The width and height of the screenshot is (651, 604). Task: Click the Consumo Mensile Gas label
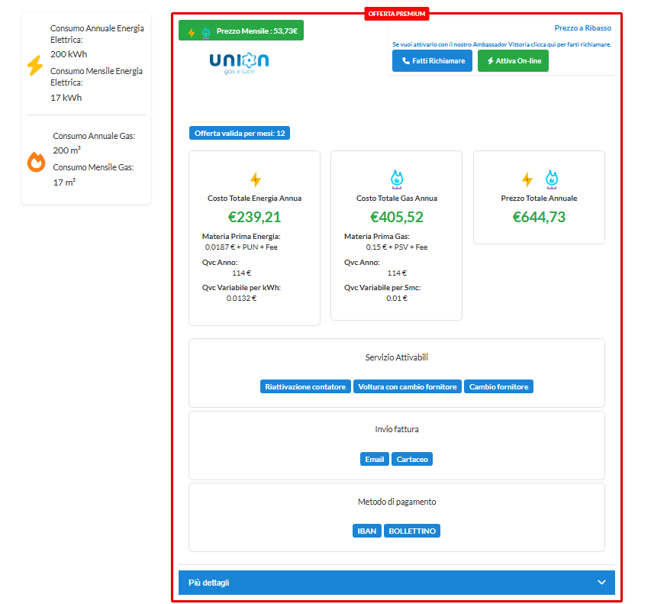tap(93, 167)
